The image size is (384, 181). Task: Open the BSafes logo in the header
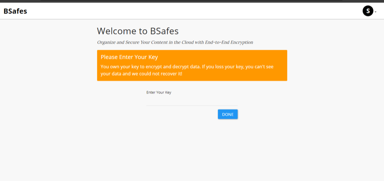15,11
